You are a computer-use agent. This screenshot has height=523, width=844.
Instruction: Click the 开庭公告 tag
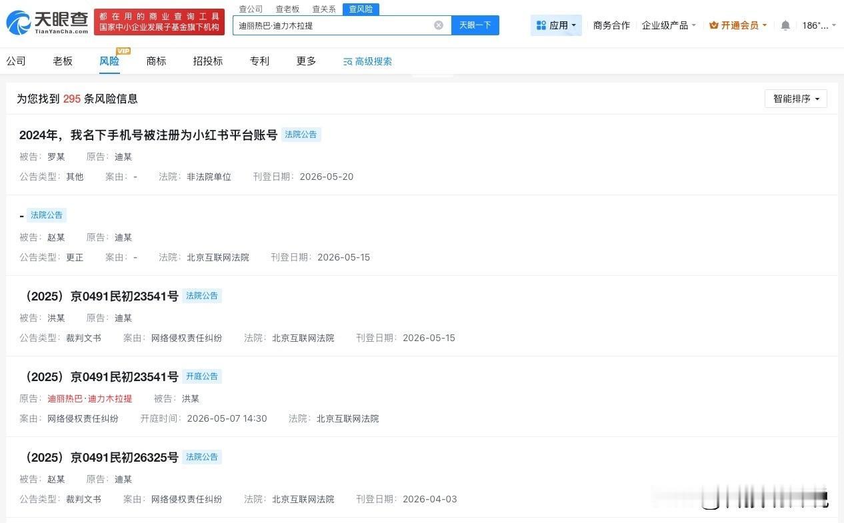tap(202, 376)
